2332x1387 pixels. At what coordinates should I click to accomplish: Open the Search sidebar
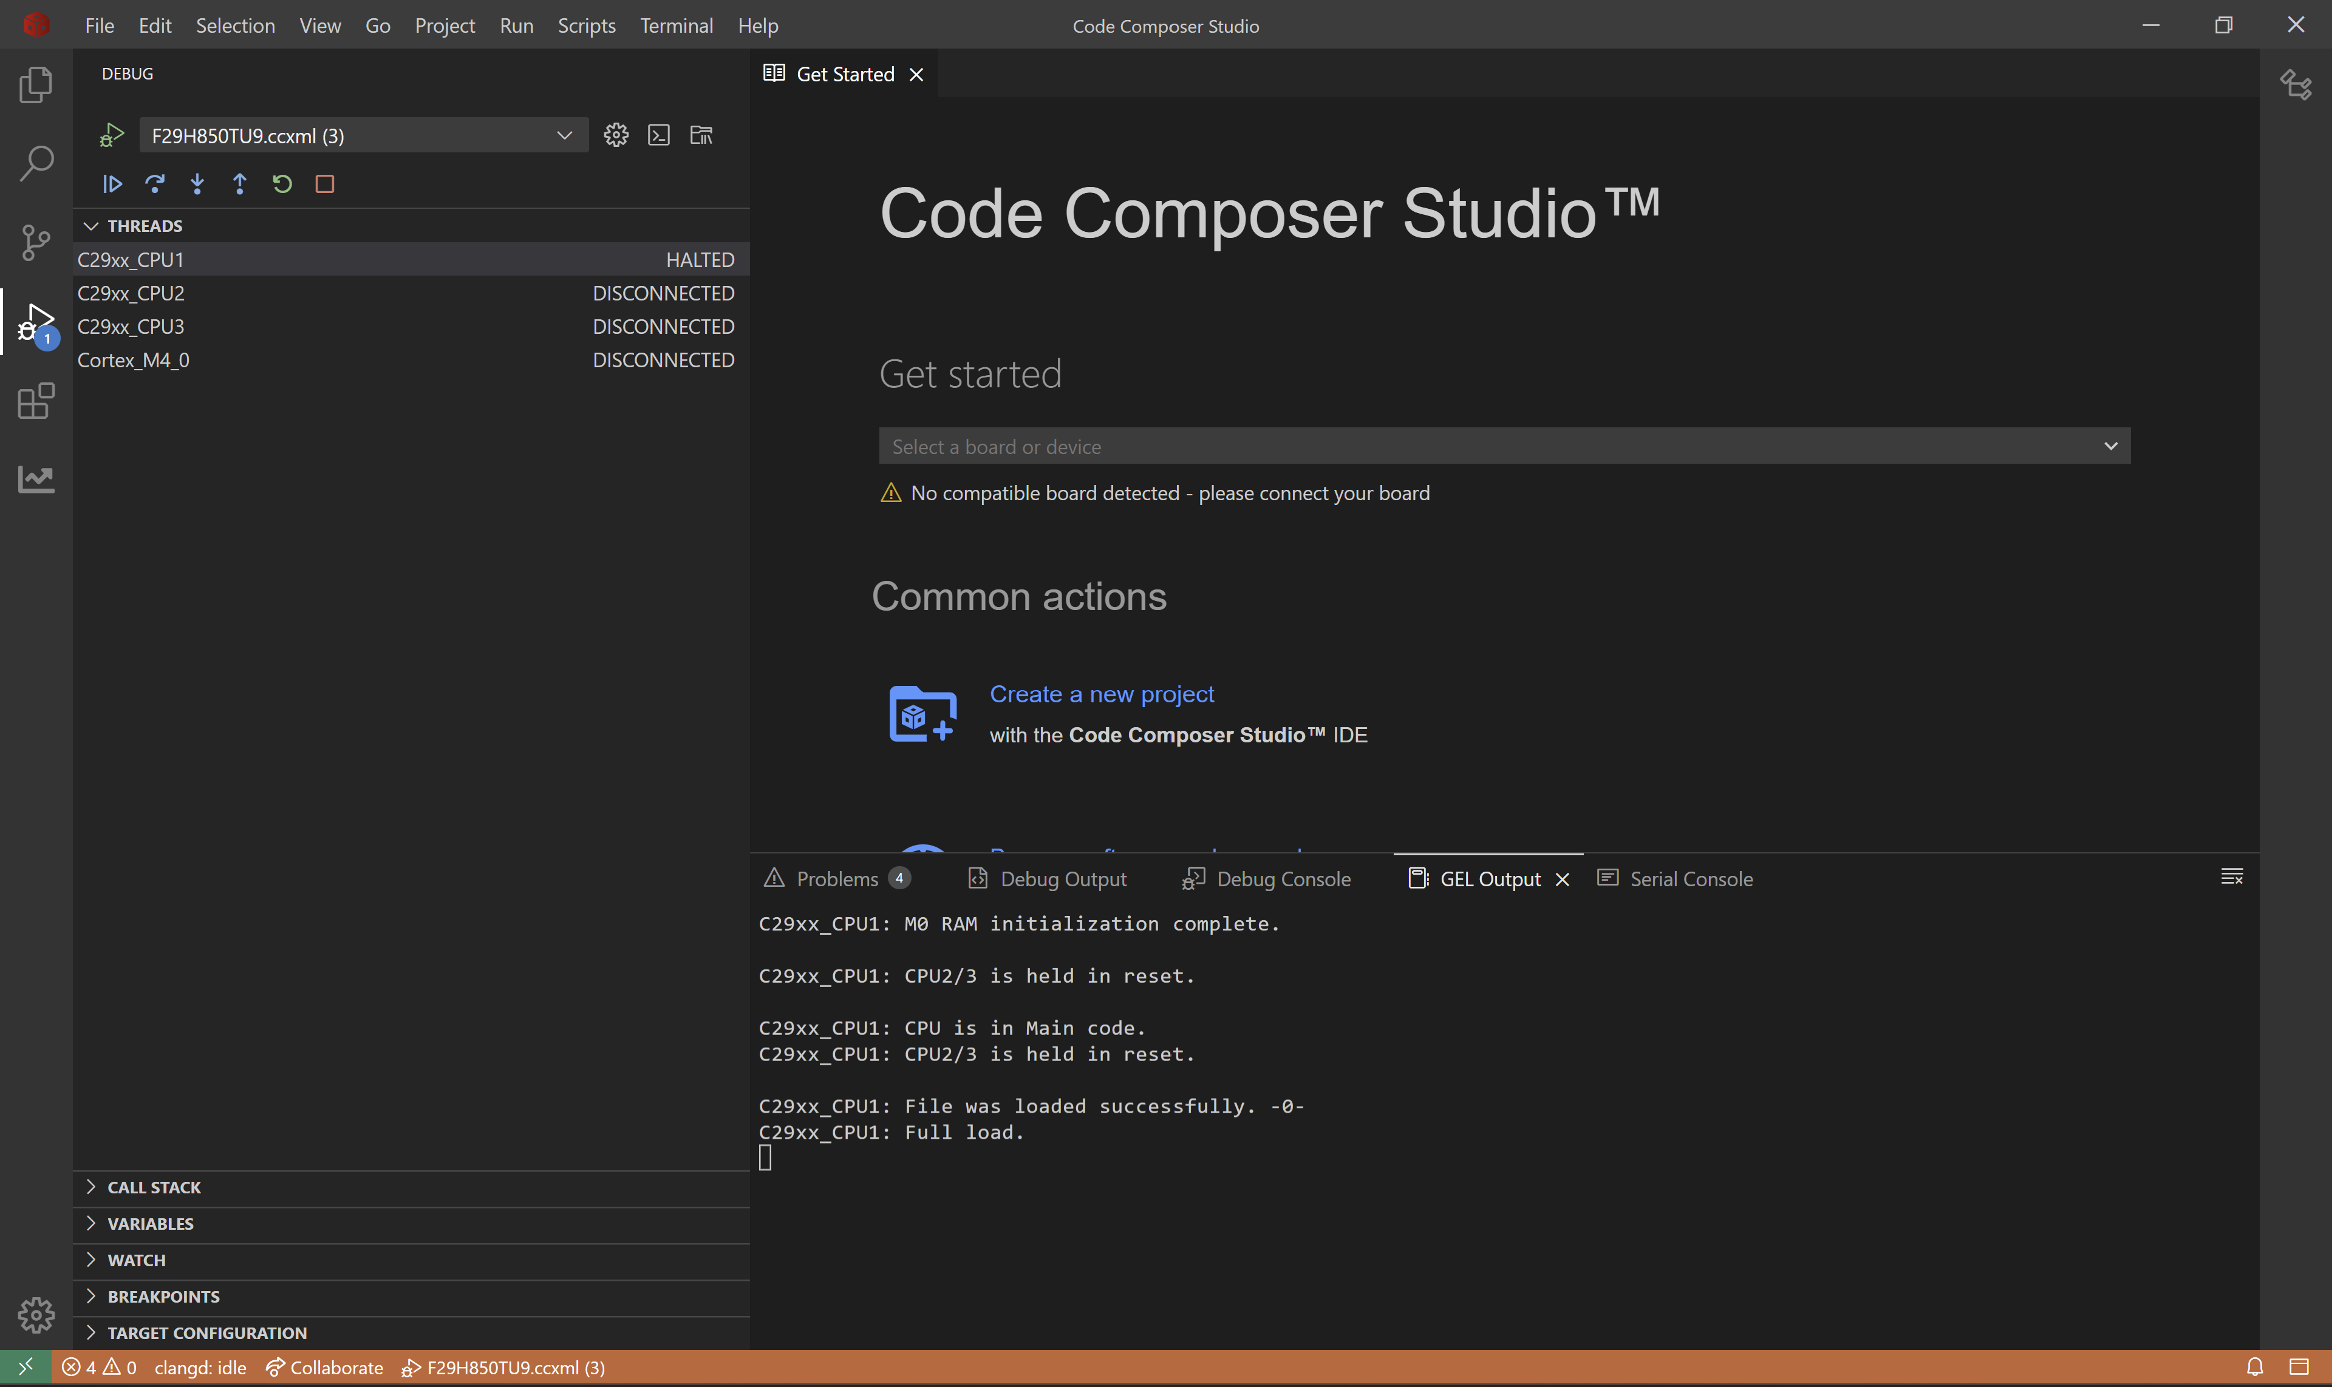click(x=36, y=161)
